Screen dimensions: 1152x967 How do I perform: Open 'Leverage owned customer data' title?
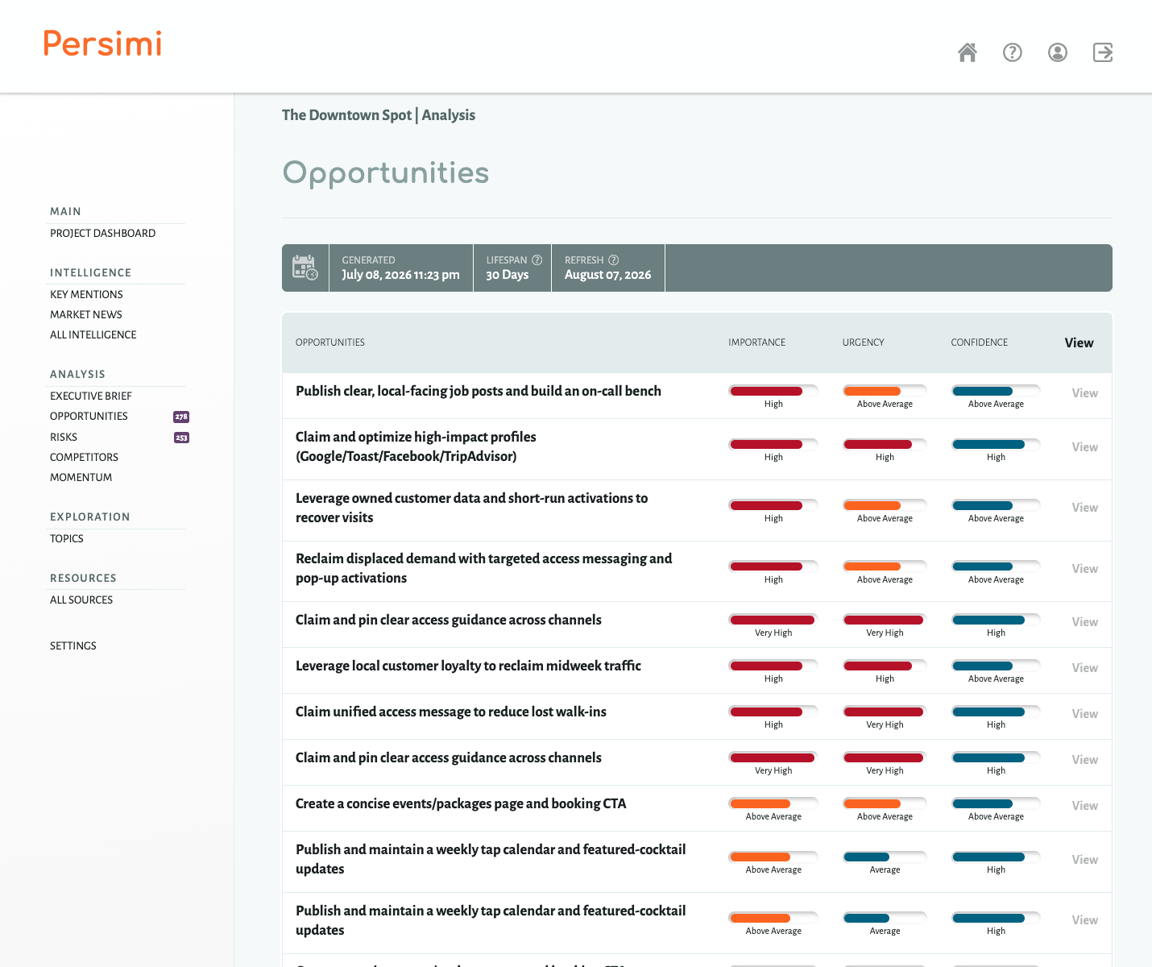[x=471, y=508]
